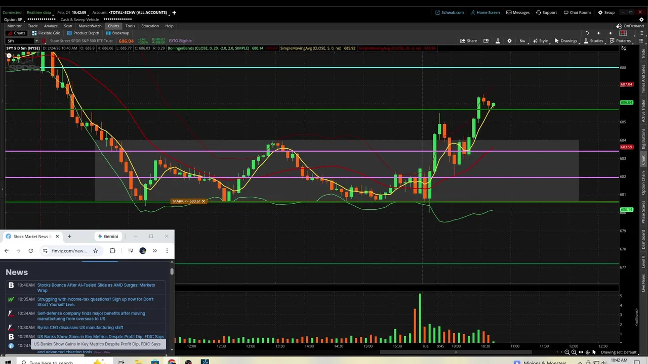
Task: Open Schwab.com link
Action: (x=450, y=12)
